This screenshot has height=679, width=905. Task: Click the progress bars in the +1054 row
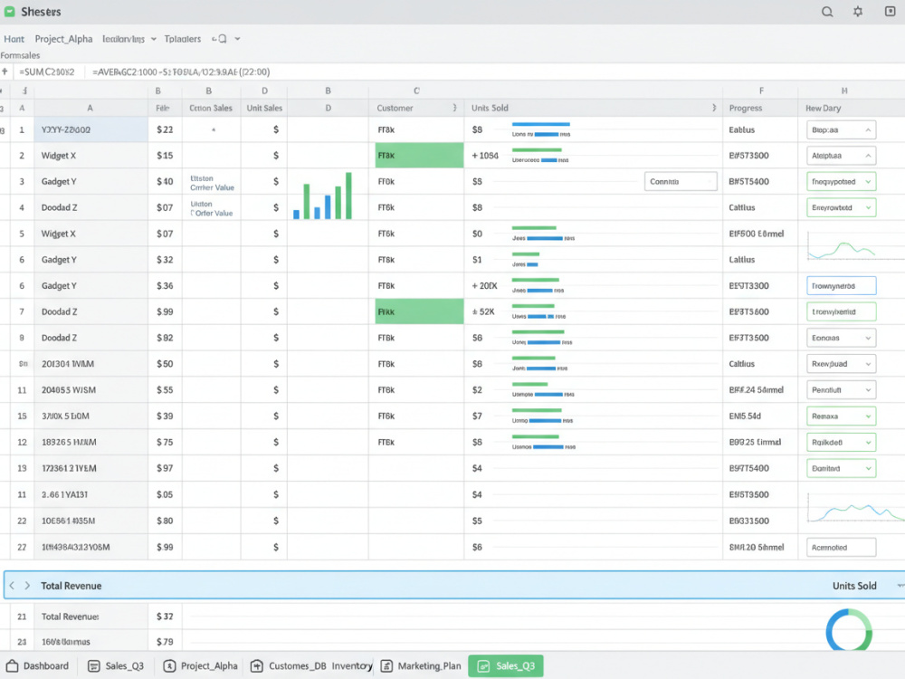tap(541, 155)
